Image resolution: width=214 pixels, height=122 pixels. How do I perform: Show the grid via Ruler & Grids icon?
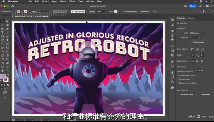click(197, 49)
